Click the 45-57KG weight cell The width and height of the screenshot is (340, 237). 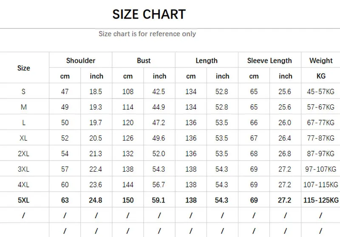321,92
